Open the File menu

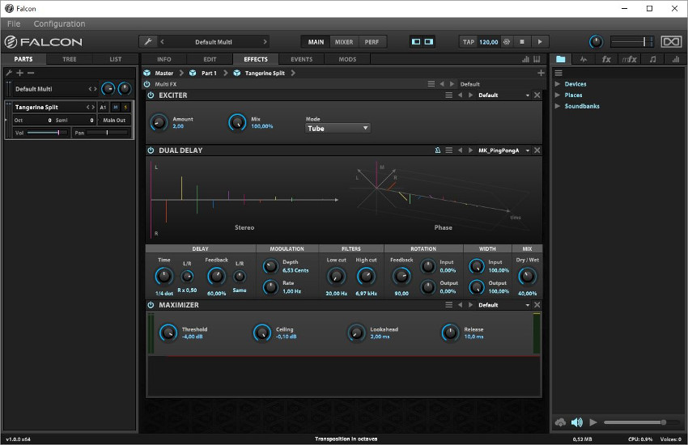pos(14,23)
